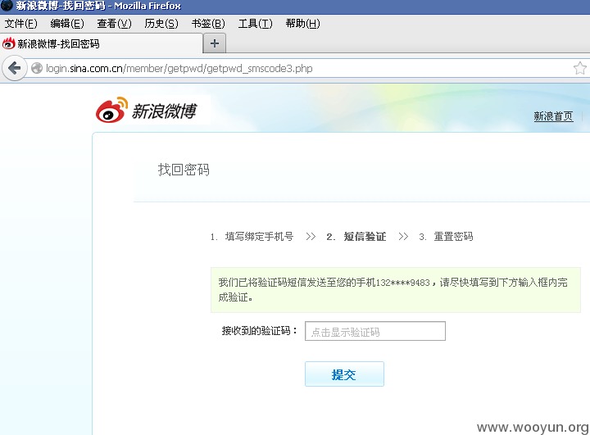
Task: Click the browser back arrow button
Action: coord(14,68)
